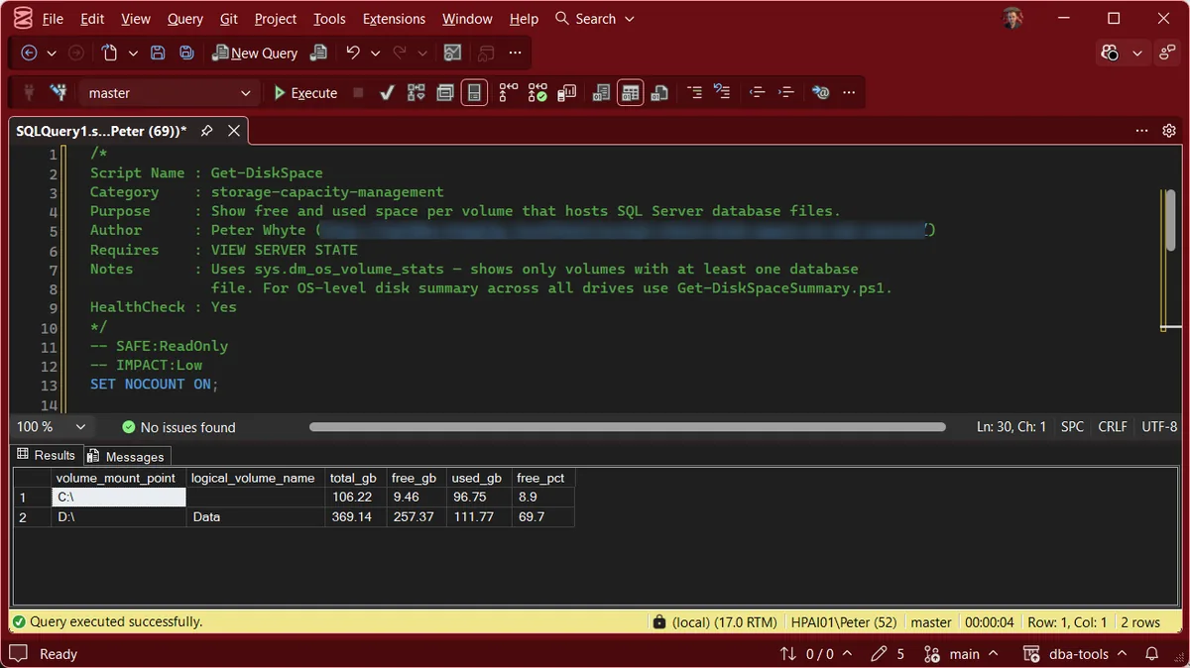Switch to the Messages tab
1190x668 pixels.
pos(126,456)
